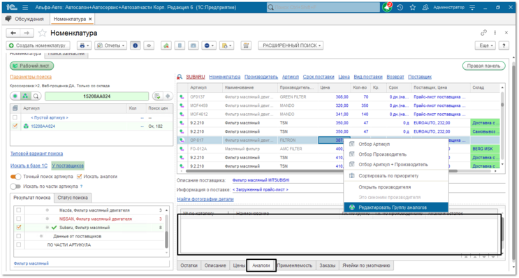Click the blue info icon in toolbar

click(135, 45)
